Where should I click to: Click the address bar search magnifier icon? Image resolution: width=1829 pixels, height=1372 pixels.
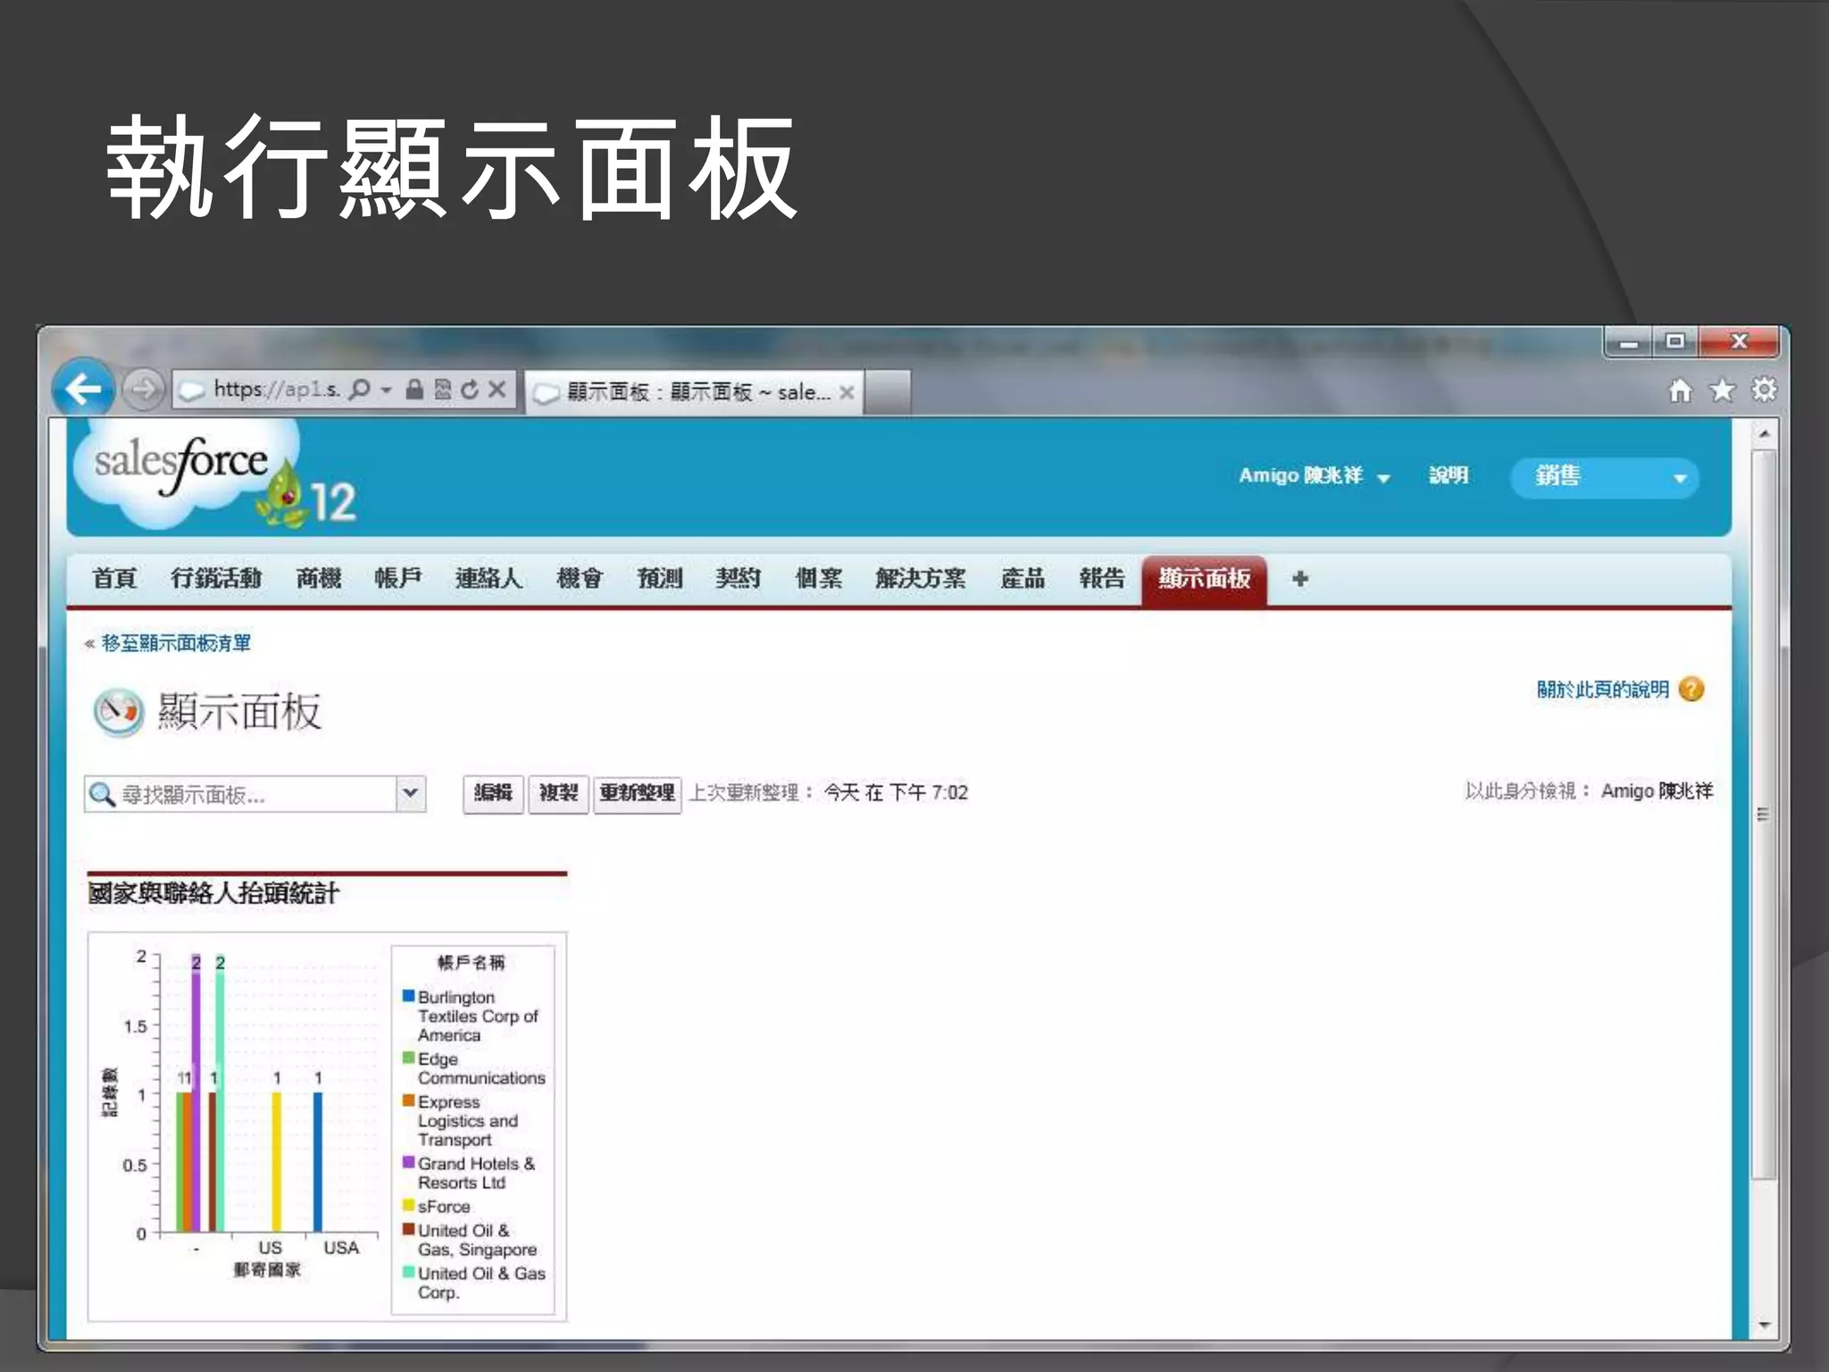point(359,389)
